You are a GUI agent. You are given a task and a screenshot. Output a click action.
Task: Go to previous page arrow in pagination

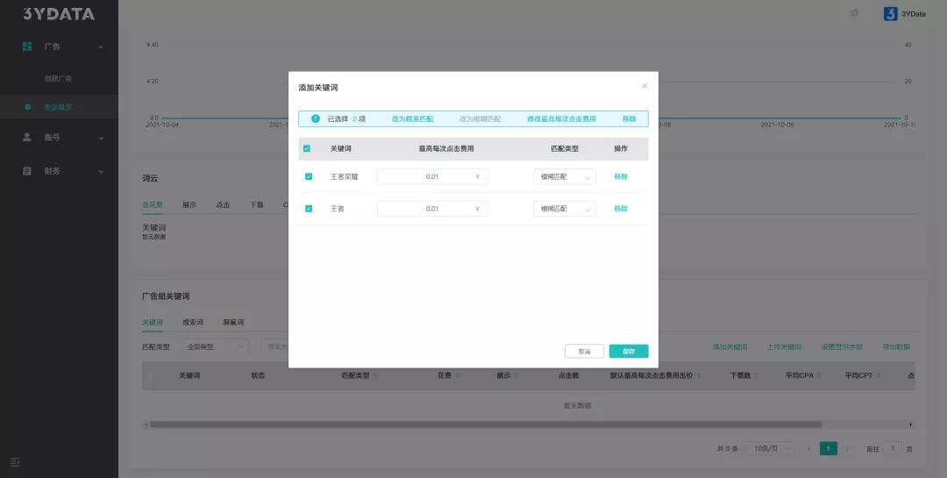[x=808, y=448]
